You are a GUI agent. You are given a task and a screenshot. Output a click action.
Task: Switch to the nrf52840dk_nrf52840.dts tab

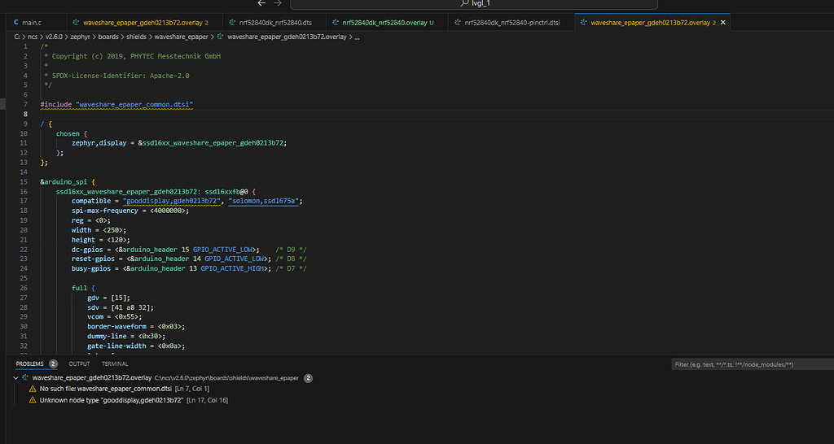pos(275,23)
